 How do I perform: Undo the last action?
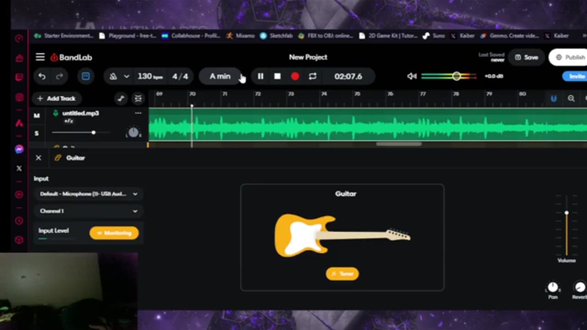[x=42, y=77]
